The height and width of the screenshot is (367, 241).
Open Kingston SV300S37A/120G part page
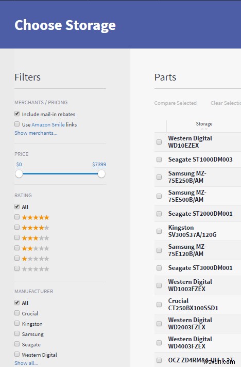coord(192,231)
